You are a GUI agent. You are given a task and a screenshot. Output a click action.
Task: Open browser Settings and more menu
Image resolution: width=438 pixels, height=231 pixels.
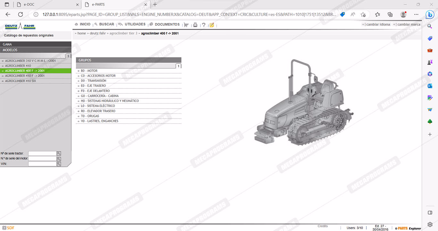416,14
